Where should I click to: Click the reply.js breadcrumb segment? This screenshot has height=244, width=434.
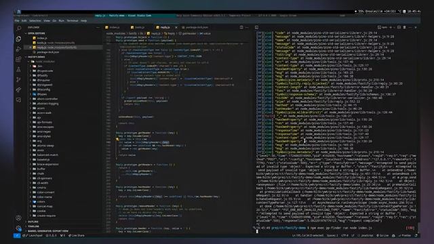(x=154, y=33)
